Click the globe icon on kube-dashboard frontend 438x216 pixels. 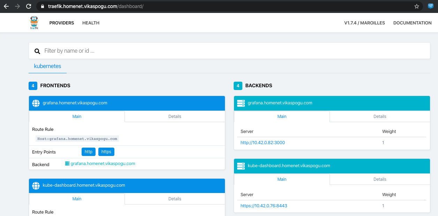coord(36,186)
